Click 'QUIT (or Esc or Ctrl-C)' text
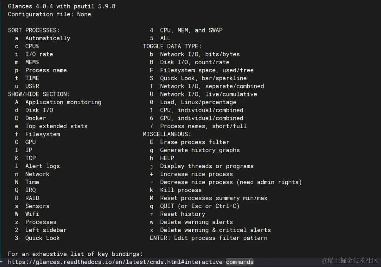 coord(200,206)
